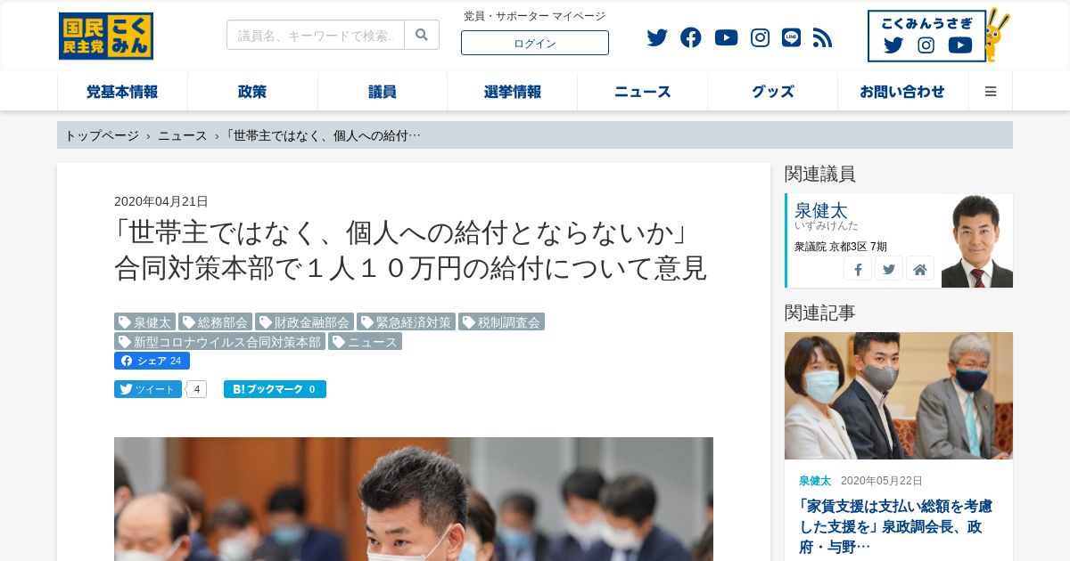This screenshot has width=1070, height=561.
Task: Open the header Twitter icon
Action: pyautogui.click(x=657, y=37)
